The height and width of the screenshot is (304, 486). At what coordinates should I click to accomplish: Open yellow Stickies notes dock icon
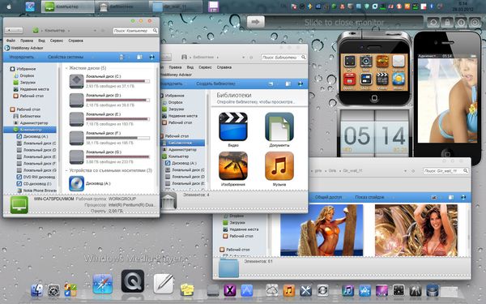coord(187,289)
